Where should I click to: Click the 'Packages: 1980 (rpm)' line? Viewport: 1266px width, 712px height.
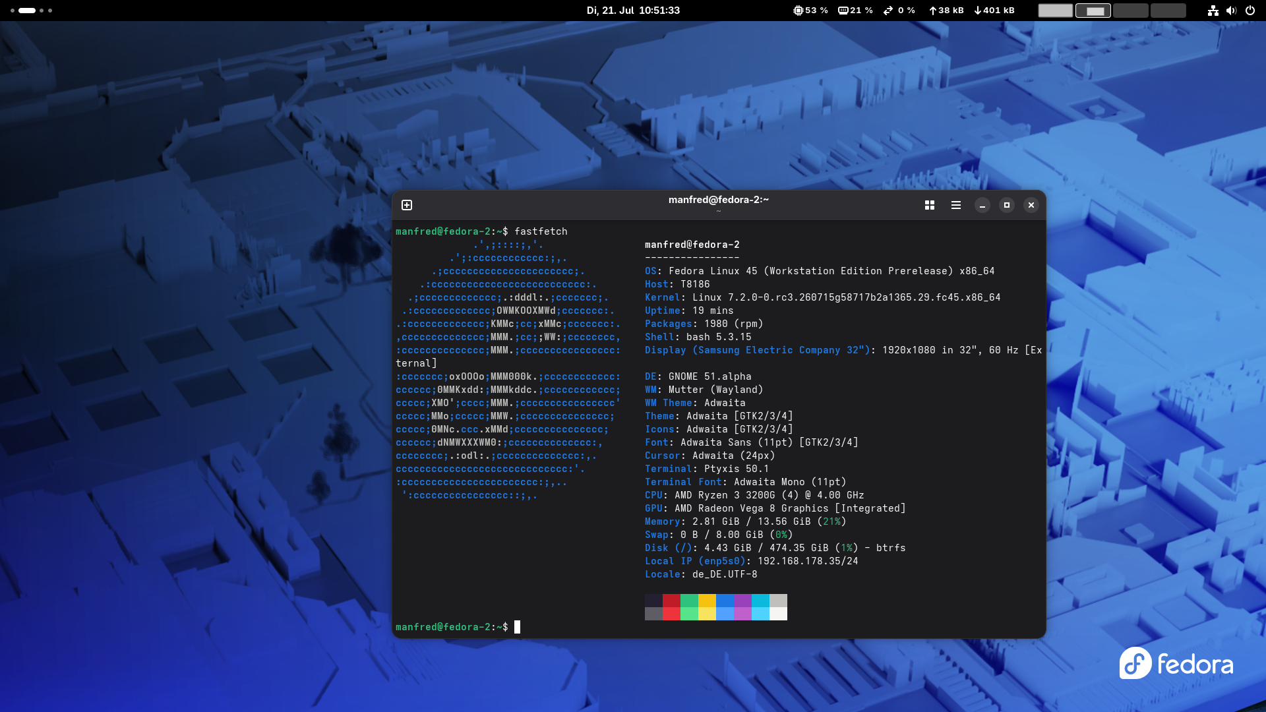(704, 324)
